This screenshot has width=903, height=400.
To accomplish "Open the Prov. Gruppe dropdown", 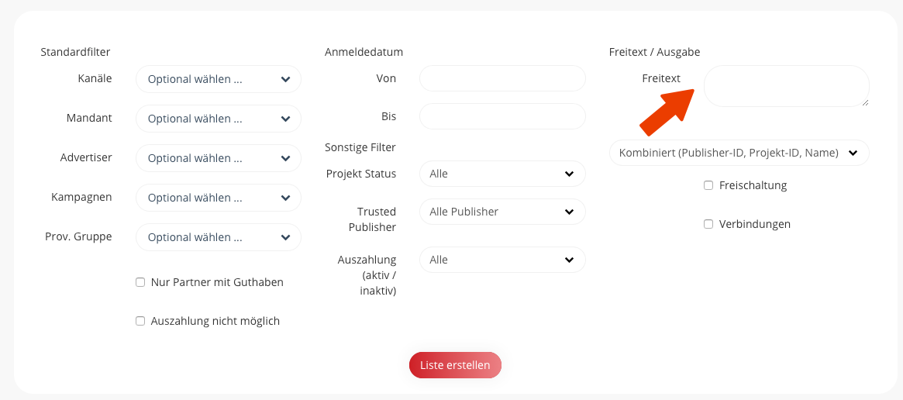I will point(218,237).
